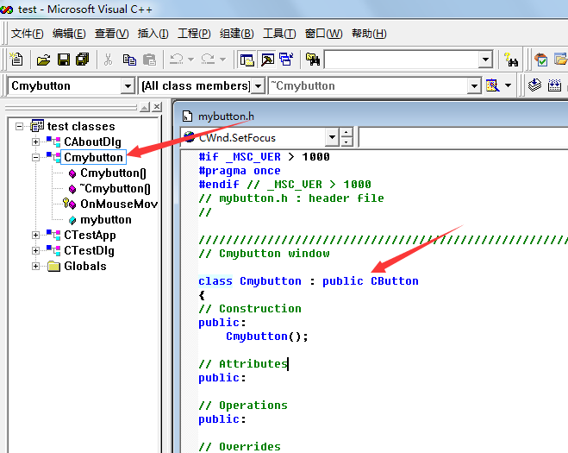Collapse the Cmybutton class node
568x453 pixels.
[x=35, y=157]
